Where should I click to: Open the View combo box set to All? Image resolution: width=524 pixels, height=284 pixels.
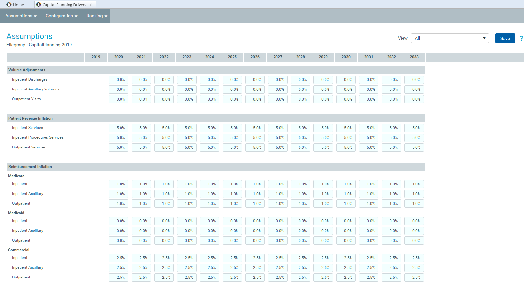tap(450, 38)
